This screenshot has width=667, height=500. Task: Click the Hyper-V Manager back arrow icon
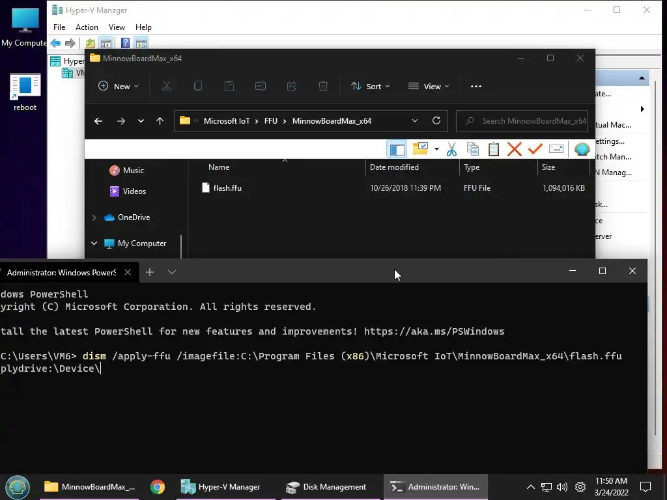pos(55,43)
